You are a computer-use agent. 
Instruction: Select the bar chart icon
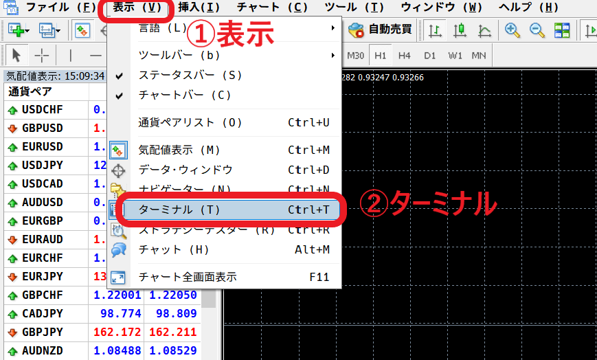(x=436, y=30)
